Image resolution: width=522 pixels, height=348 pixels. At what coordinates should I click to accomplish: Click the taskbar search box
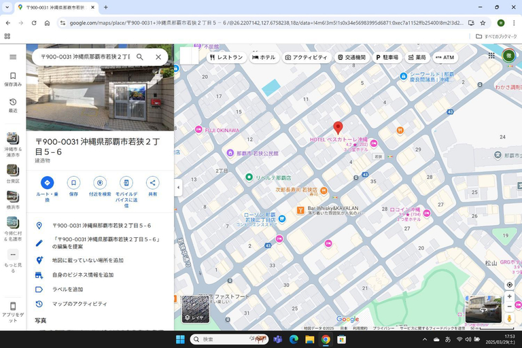click(229, 339)
